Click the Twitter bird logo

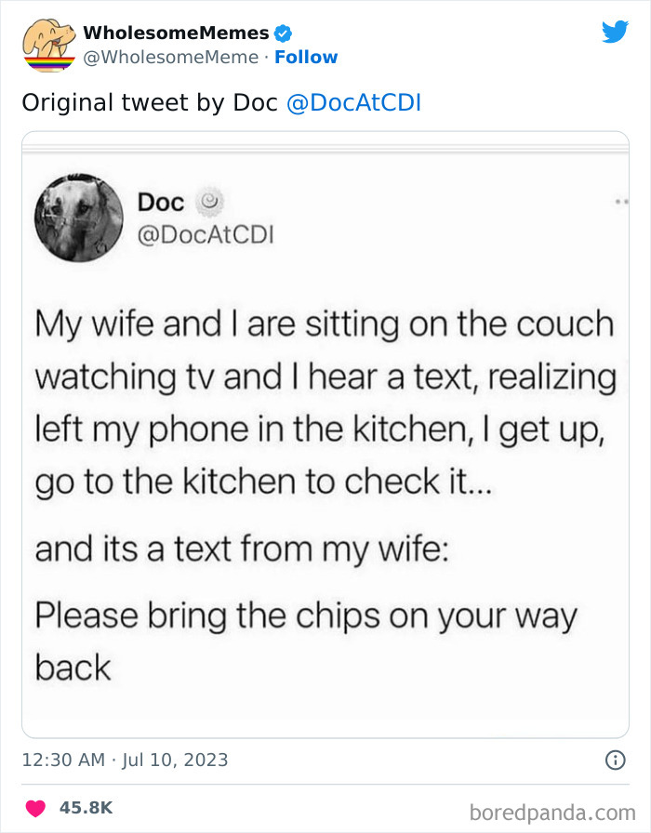(x=616, y=31)
